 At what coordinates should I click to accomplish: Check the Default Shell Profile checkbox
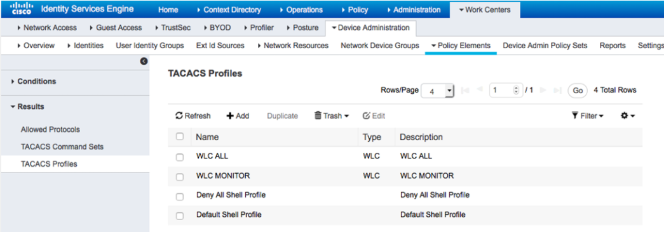[x=180, y=216]
